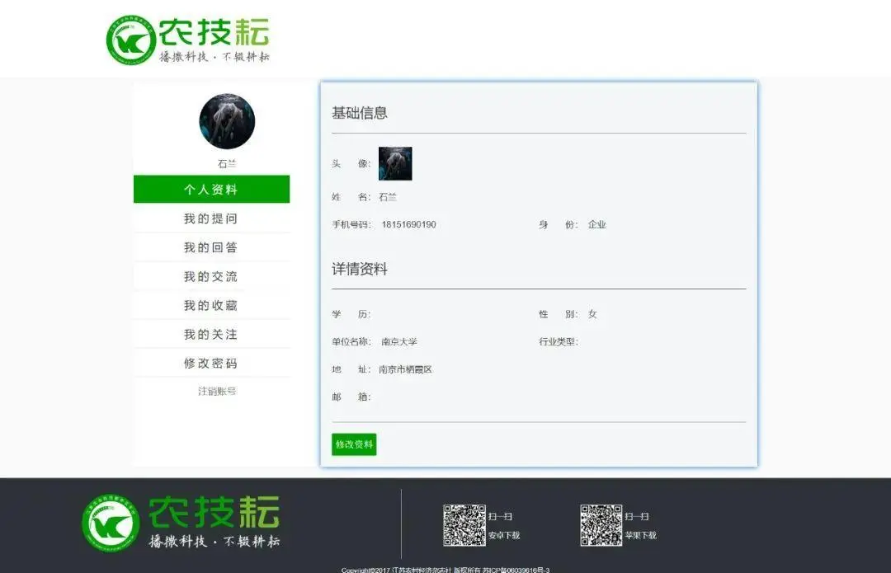Click the 头像 avatar image in 基础信息
The height and width of the screenshot is (573, 891).
[x=394, y=163]
